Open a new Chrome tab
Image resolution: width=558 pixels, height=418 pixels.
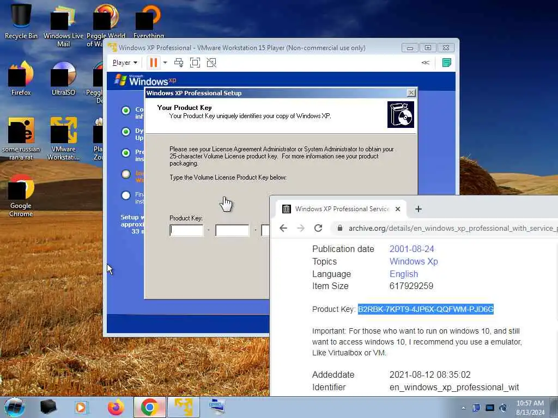pyautogui.click(x=418, y=209)
